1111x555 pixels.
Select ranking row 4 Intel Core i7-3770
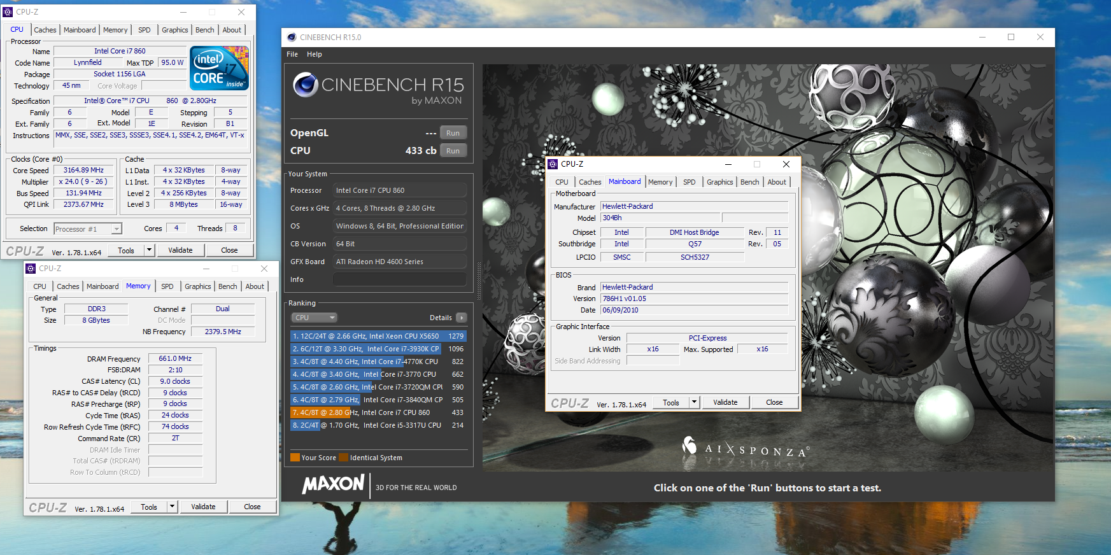coord(378,374)
